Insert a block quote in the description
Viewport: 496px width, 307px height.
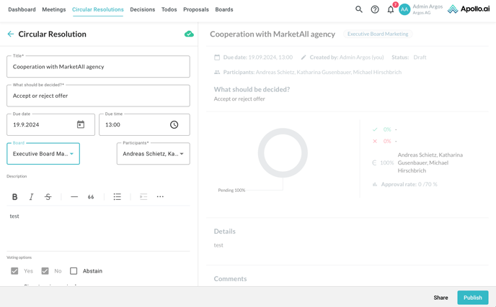click(x=91, y=197)
